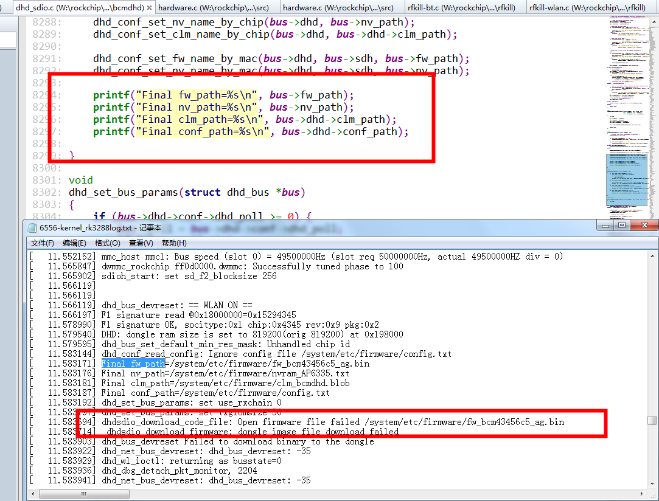Viewport: 659px width, 501px height.
Task: Close the dhd_sdio.c tab
Action: click(149, 7)
